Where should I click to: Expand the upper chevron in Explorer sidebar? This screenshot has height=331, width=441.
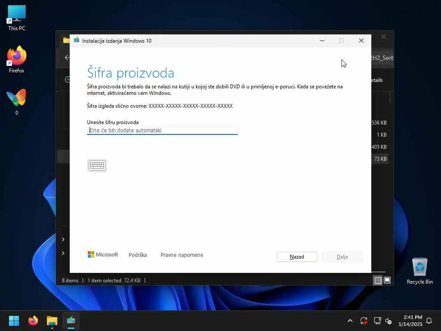[63, 239]
